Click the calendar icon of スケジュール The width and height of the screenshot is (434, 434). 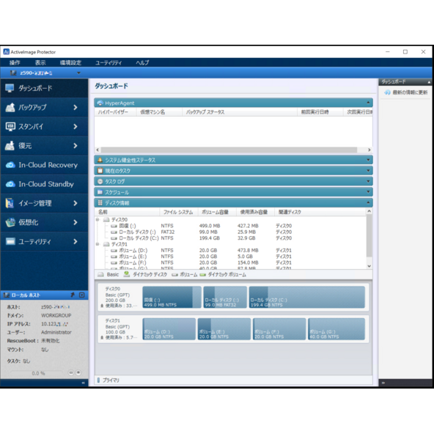(x=100, y=192)
